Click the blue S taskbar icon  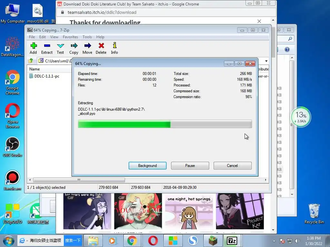tap(193, 241)
